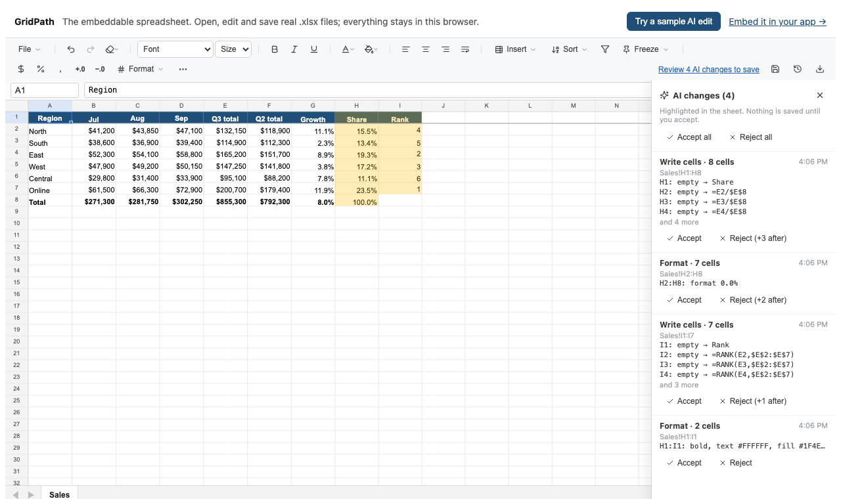Accept the Format 2 cells change
Image resolution: width=841 pixels, height=499 pixels.
click(683, 463)
